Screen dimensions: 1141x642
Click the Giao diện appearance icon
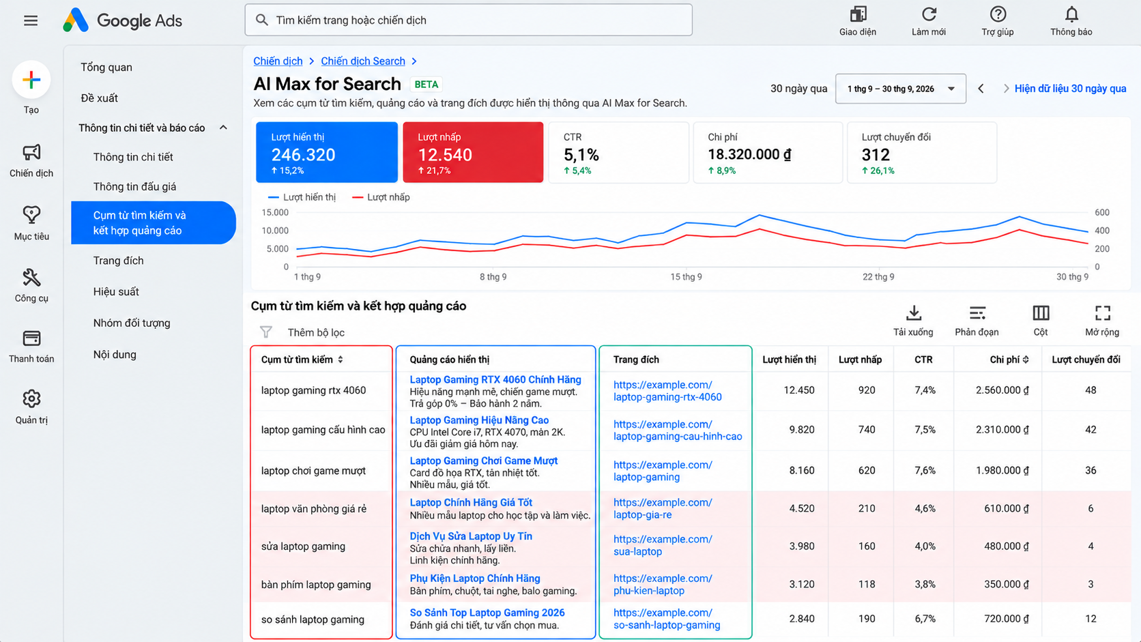858,14
